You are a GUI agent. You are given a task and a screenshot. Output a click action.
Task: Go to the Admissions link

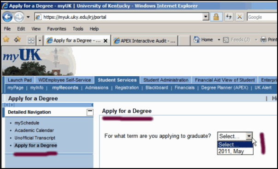(97, 88)
